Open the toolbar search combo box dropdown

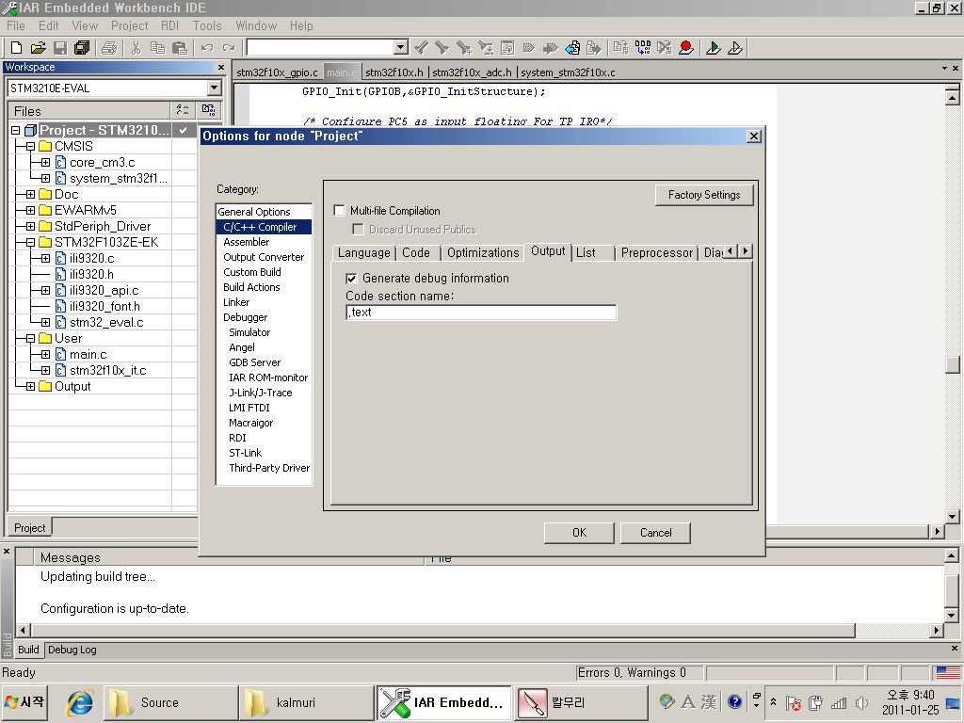coord(401,47)
